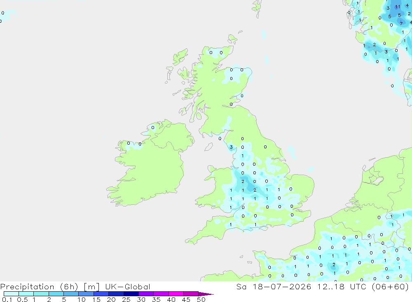Click the '0.5' legend scale label

pos(23,300)
